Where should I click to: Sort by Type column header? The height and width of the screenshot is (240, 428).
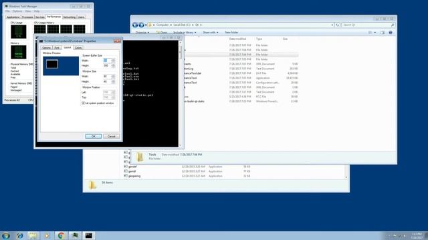[259, 39]
